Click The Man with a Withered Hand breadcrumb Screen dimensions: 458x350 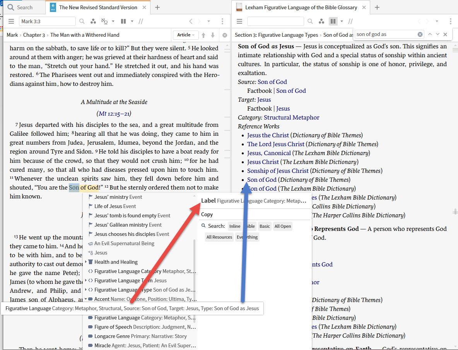tap(85, 35)
